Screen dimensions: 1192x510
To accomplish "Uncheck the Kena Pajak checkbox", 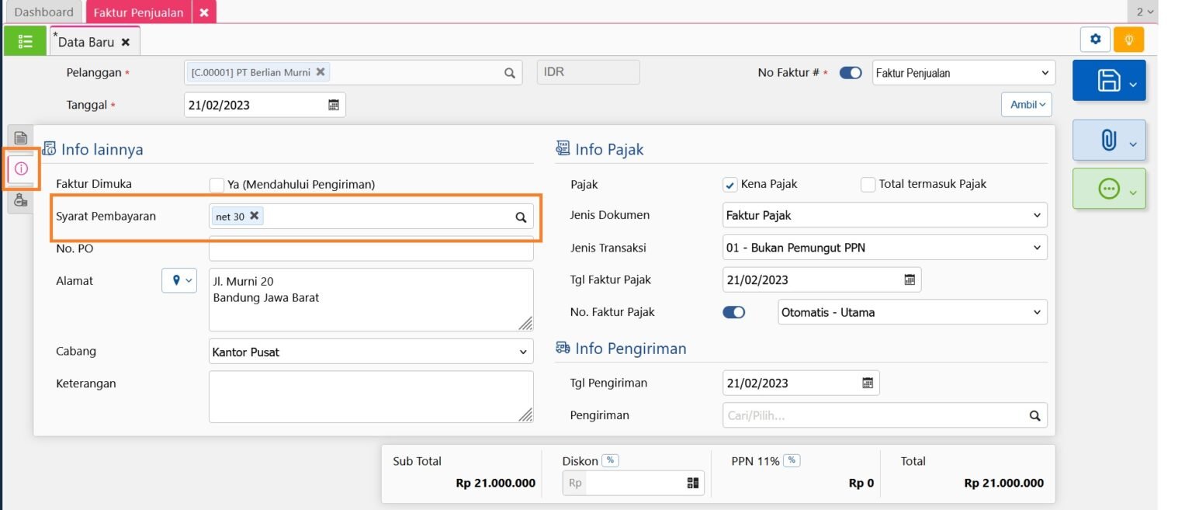I will [729, 185].
